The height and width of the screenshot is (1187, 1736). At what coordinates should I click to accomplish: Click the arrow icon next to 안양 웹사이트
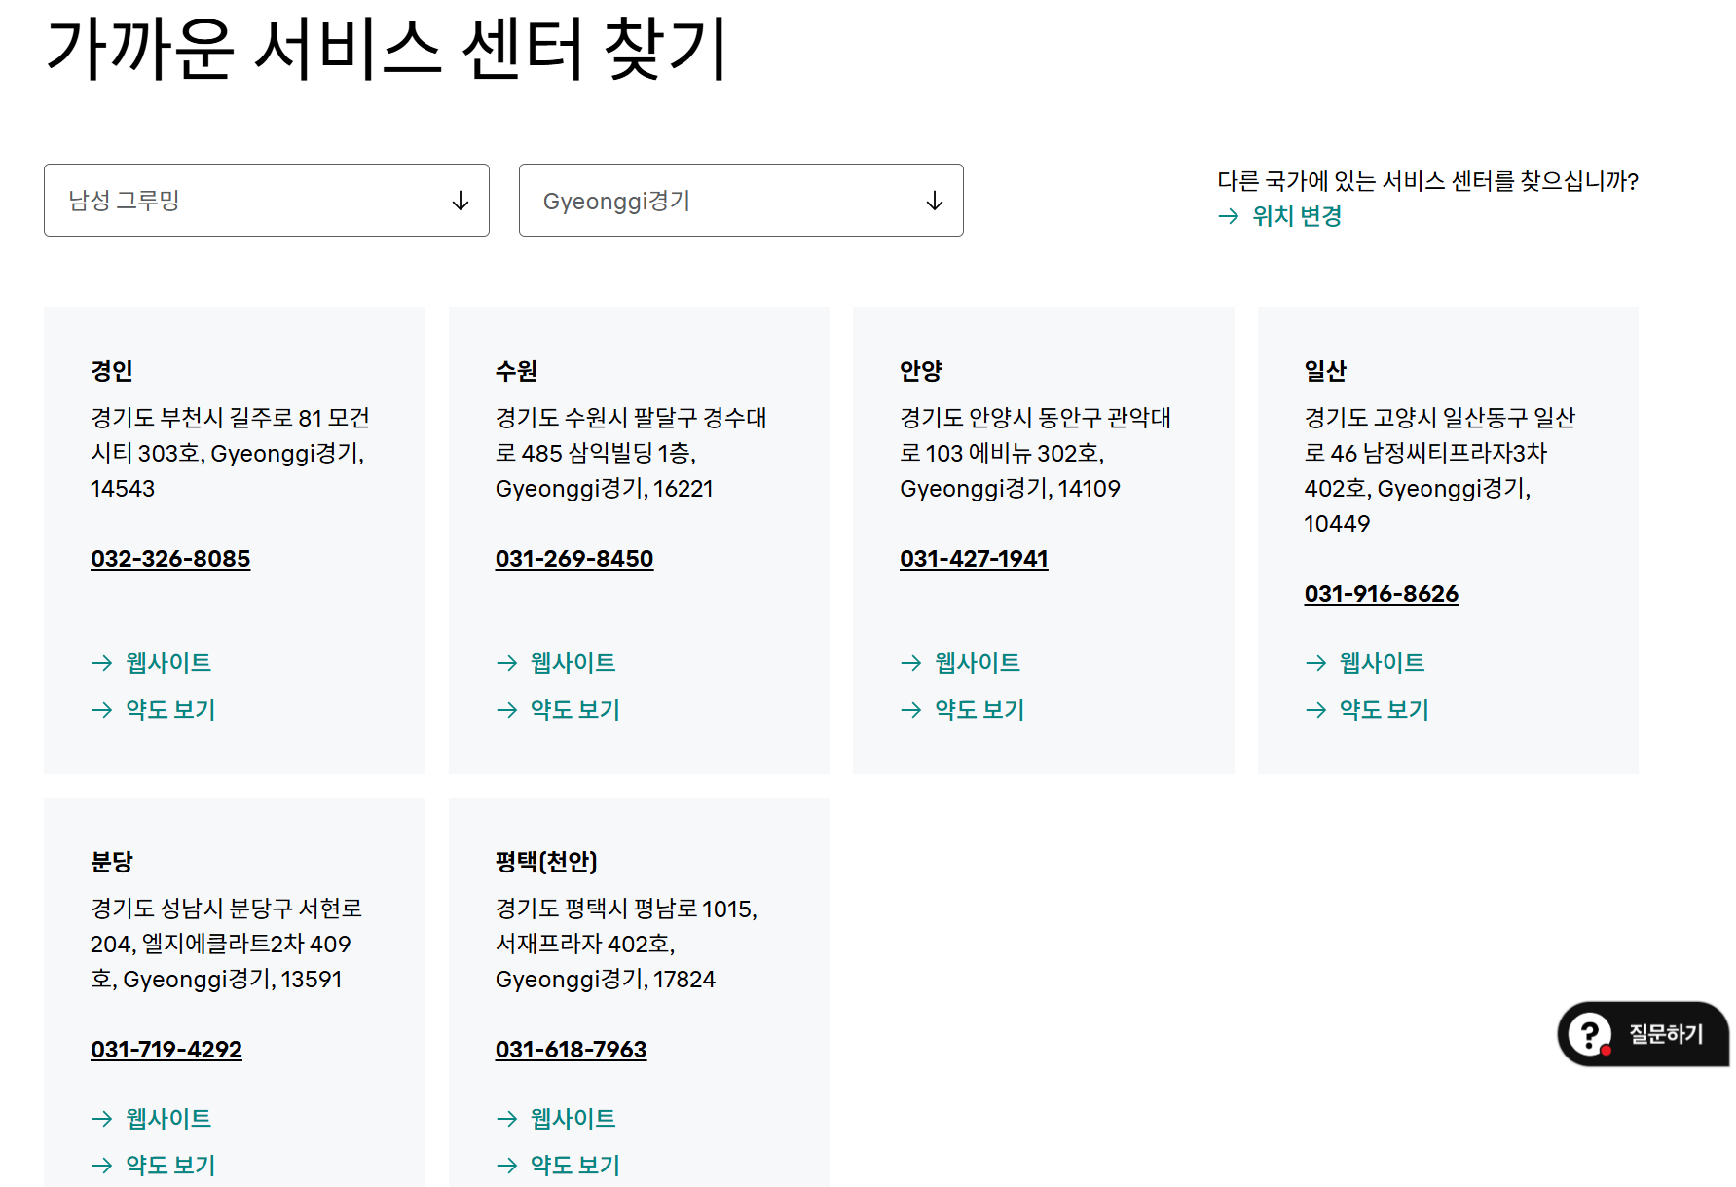(911, 663)
